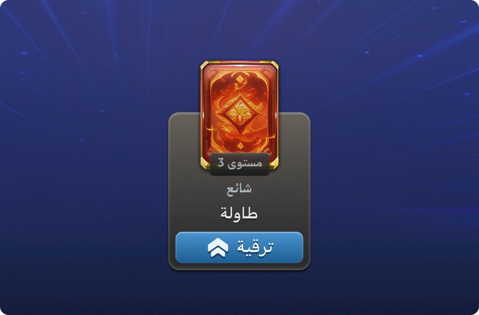This screenshot has height=315, width=479.
Task: Click the leaf motif inside center diamond
Action: (240, 115)
